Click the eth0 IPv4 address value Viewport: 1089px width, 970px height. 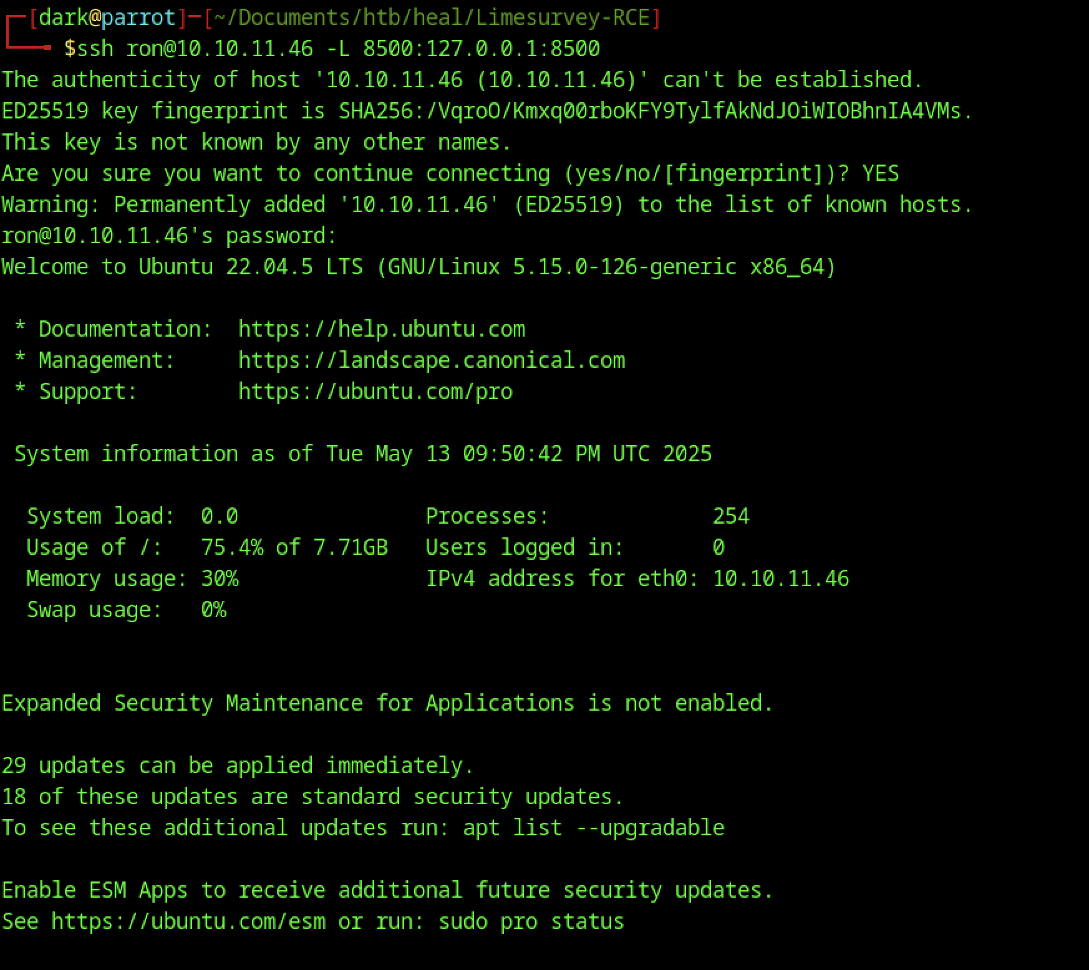click(x=780, y=579)
